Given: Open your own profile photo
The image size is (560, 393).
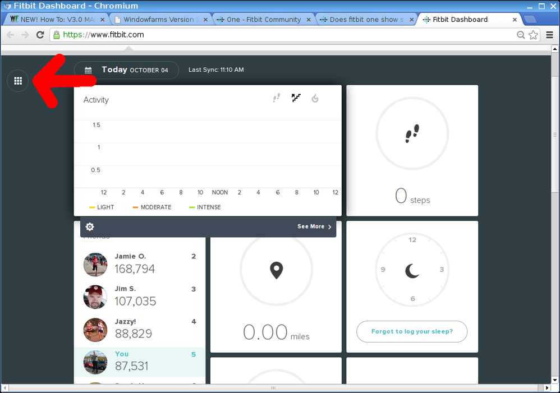Looking at the screenshot, I should coord(95,362).
